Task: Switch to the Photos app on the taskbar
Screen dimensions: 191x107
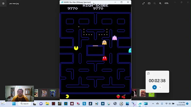Action: tap(127, 104)
